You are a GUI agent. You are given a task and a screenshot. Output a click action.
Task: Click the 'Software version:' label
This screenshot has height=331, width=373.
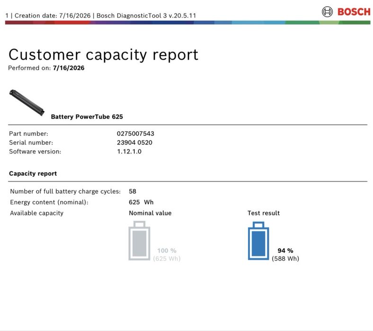pyautogui.click(x=35, y=152)
